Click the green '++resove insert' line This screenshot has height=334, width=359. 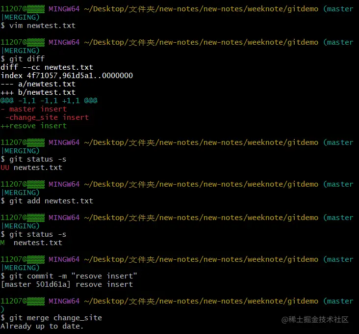34,126
